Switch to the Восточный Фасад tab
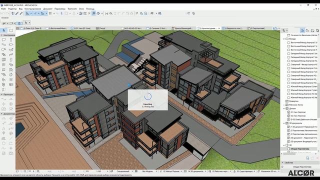This screenshot has height=180, width=320. point(56,28)
